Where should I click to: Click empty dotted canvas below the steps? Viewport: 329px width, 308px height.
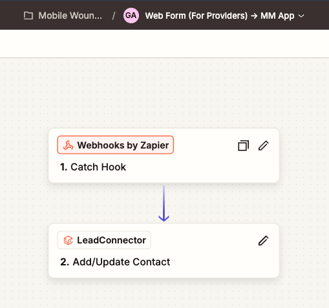tap(164, 294)
